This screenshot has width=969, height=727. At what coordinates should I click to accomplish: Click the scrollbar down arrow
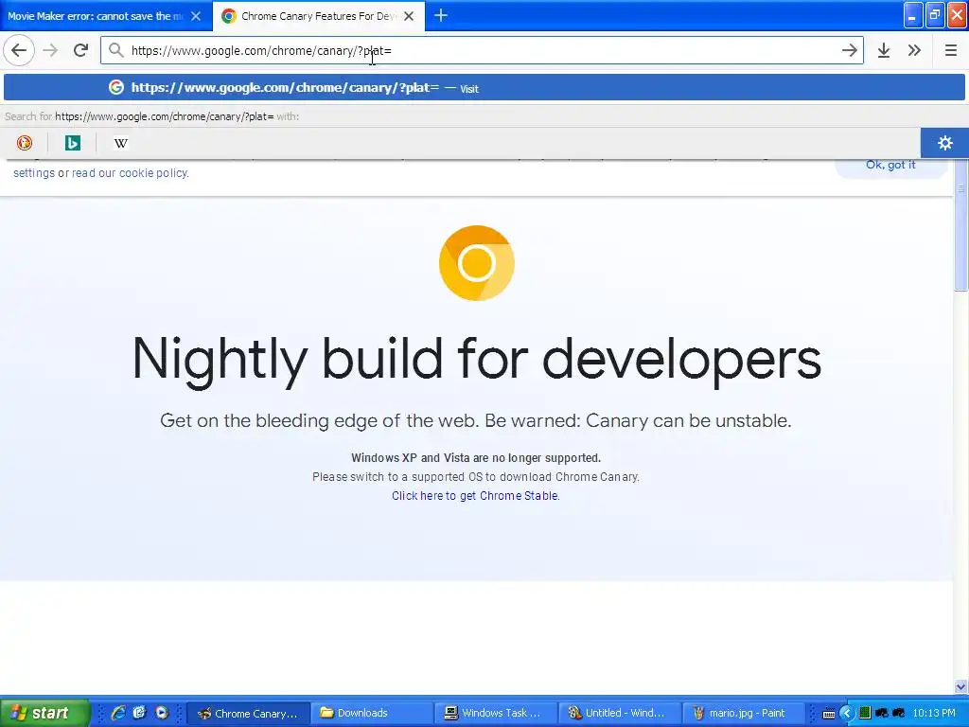pos(960,687)
